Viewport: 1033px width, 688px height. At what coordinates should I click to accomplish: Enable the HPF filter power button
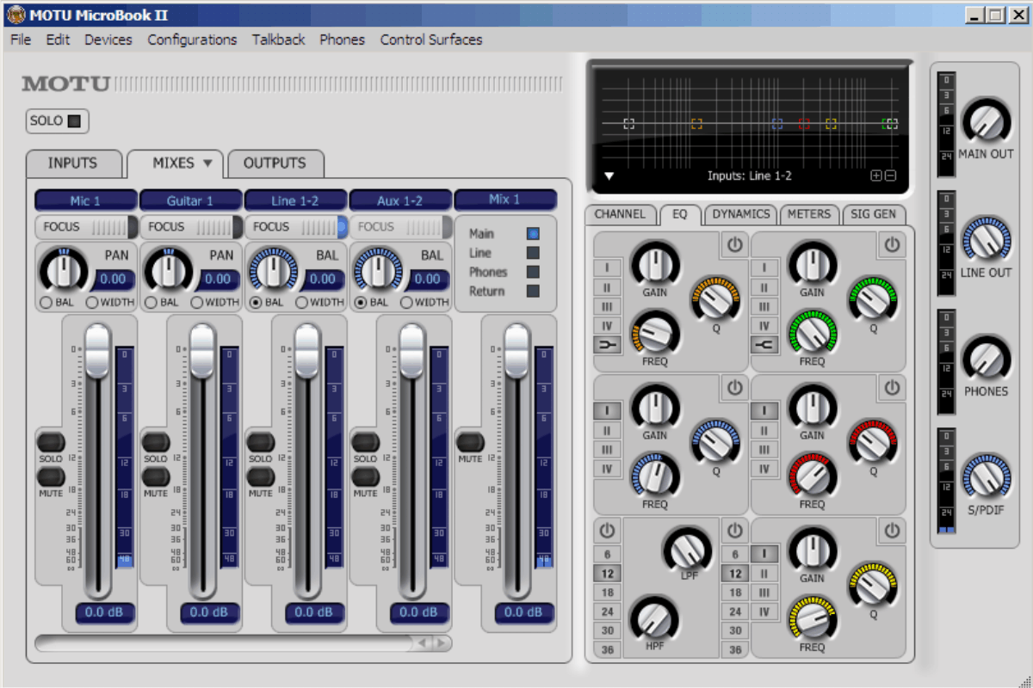607,531
